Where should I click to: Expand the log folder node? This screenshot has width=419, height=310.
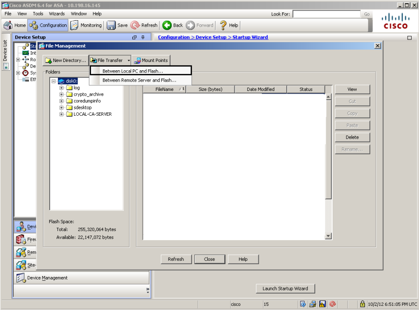pos(62,88)
